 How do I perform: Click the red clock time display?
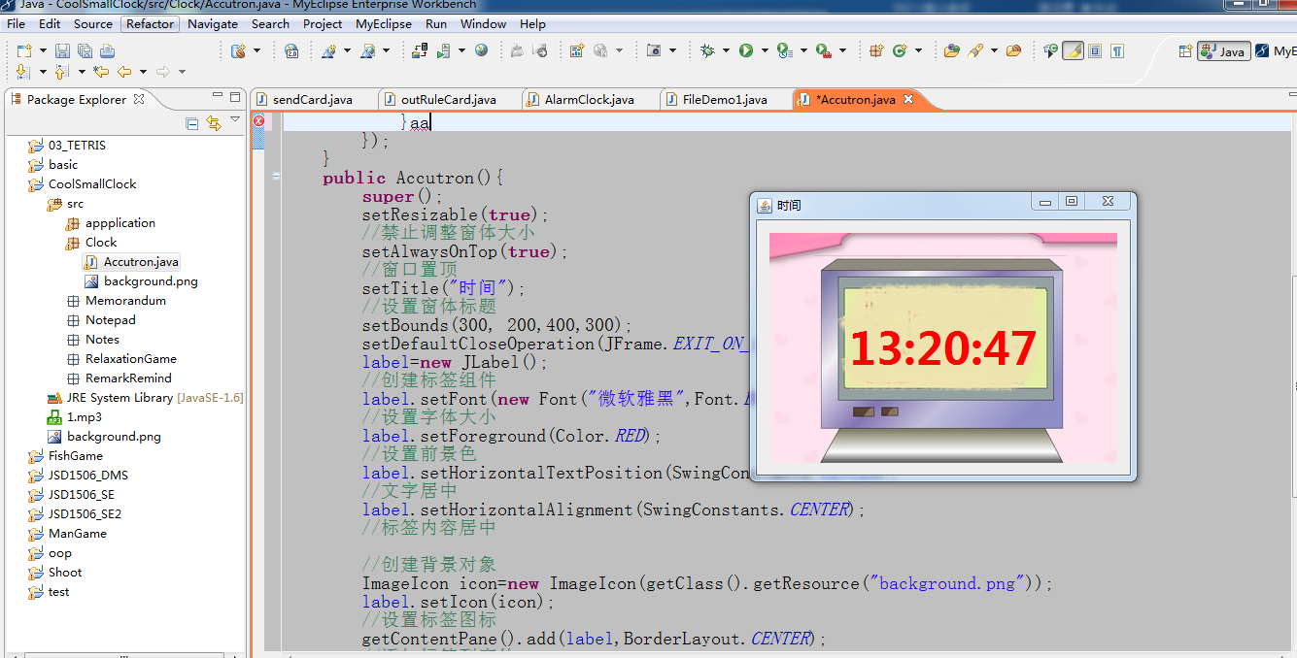point(943,348)
